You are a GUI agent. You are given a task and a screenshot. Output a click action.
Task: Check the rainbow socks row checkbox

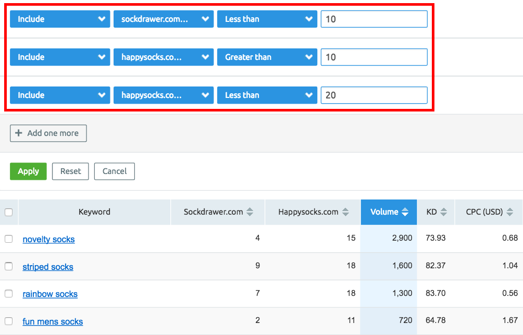[x=9, y=294]
